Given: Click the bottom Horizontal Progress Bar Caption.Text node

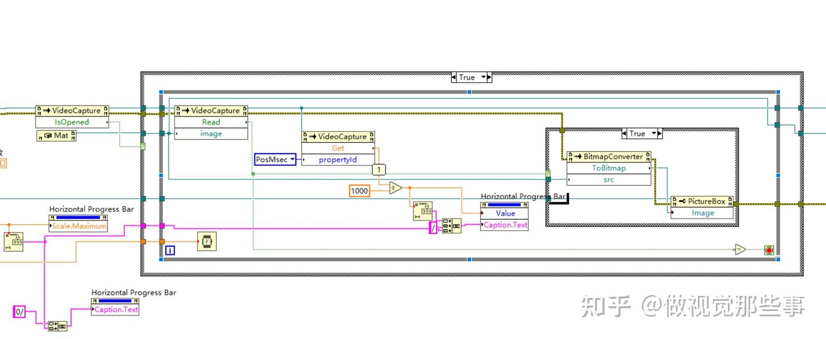Looking at the screenshot, I should tap(115, 309).
